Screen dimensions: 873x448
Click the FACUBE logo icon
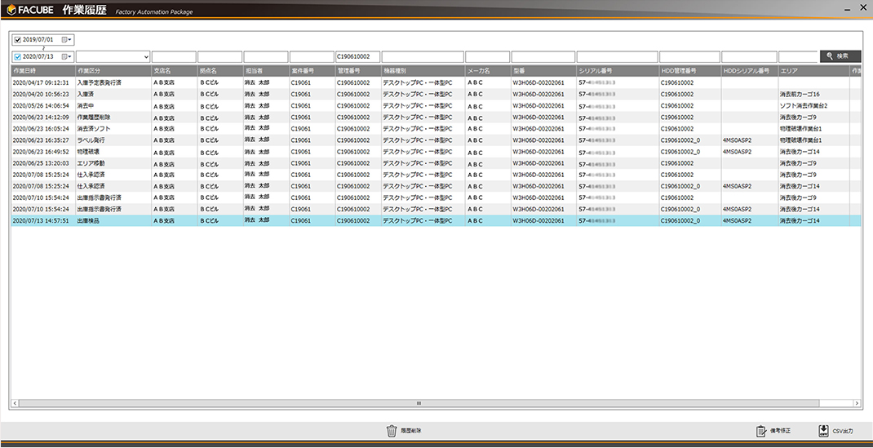11,9
